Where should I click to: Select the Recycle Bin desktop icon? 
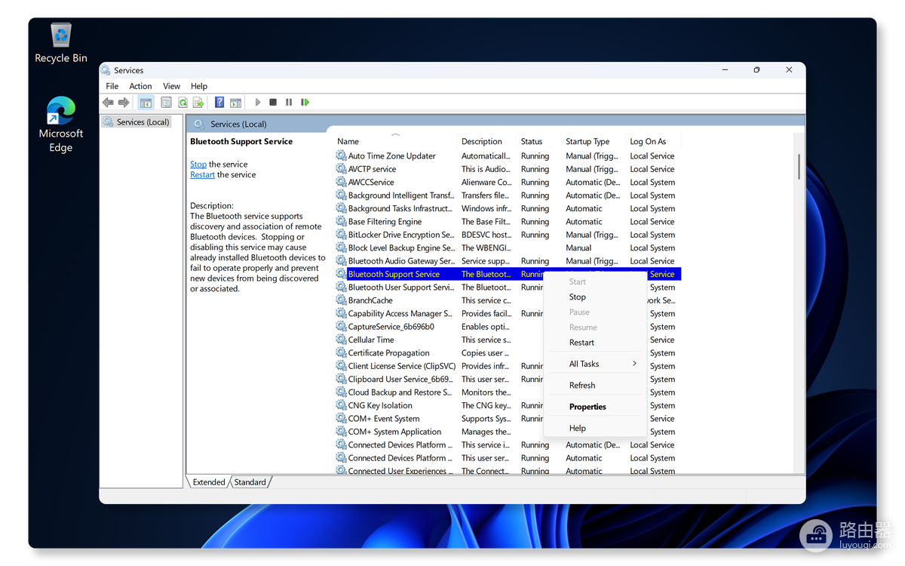click(61, 43)
